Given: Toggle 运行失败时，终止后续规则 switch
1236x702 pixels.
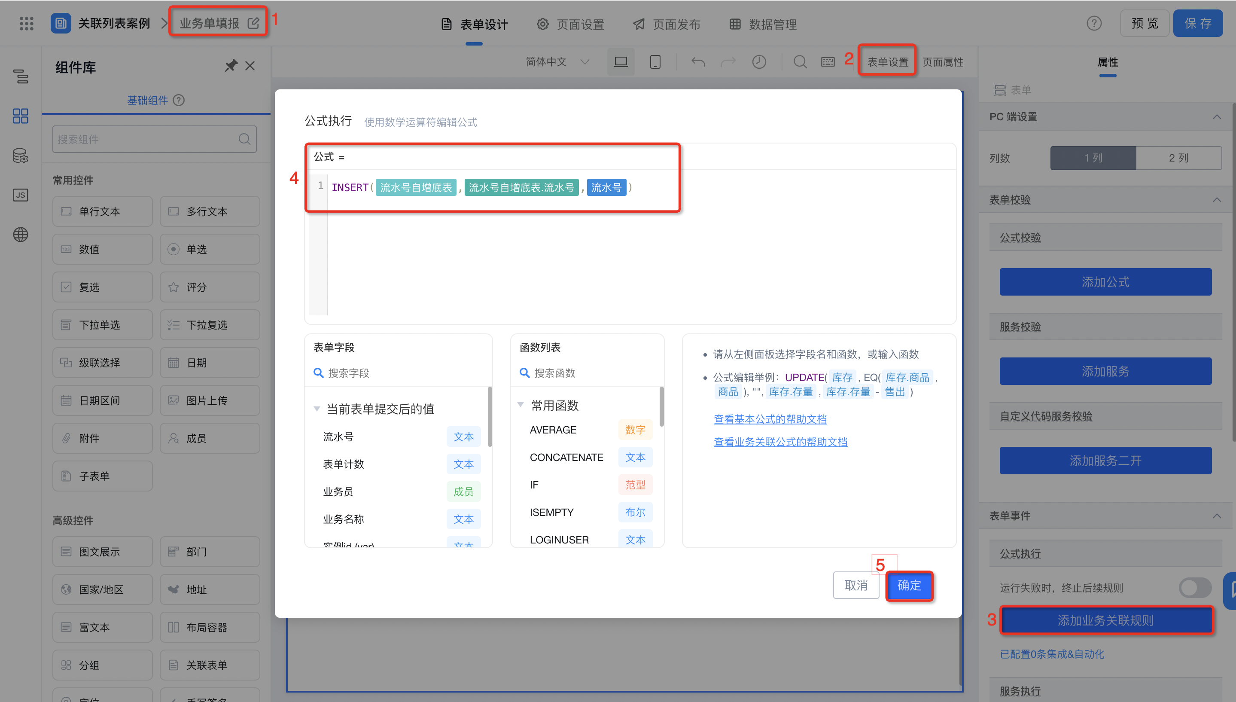Looking at the screenshot, I should (1195, 588).
